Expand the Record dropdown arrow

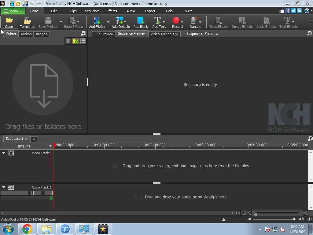182,22
